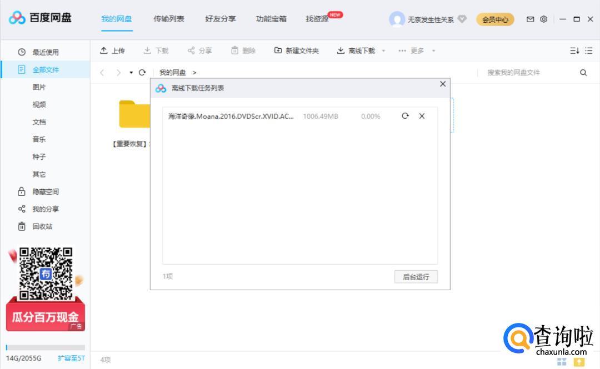
Task: Click the search magnifier icon
Action: pyautogui.click(x=583, y=72)
